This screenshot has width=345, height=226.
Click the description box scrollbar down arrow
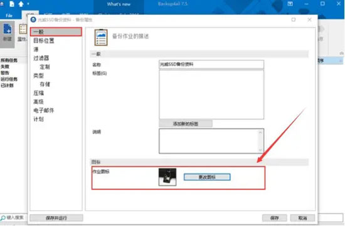pos(260,150)
